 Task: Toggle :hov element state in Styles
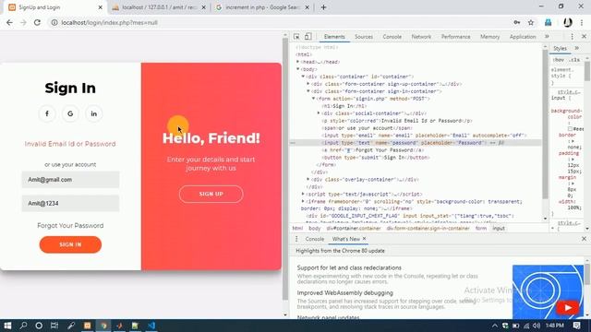coord(558,60)
